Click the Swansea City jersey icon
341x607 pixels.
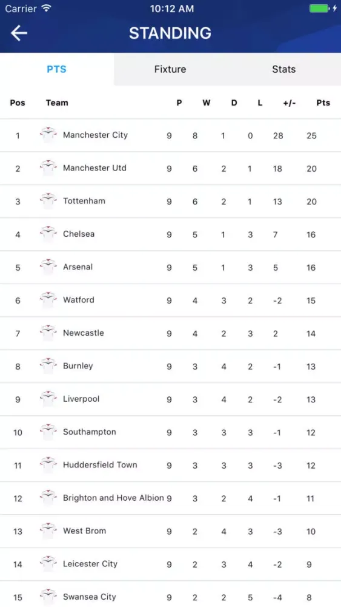tap(48, 597)
